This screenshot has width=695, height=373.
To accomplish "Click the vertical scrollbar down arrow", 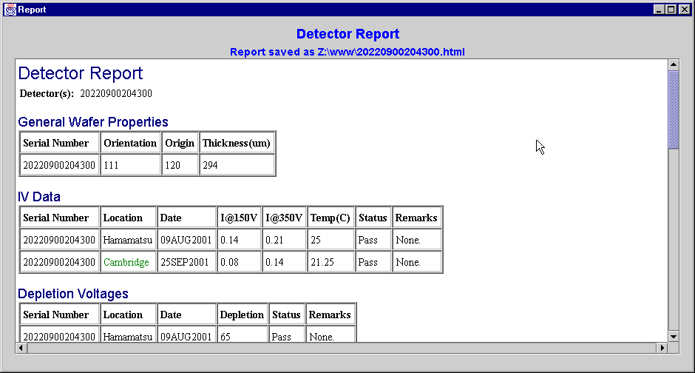I will (x=674, y=337).
